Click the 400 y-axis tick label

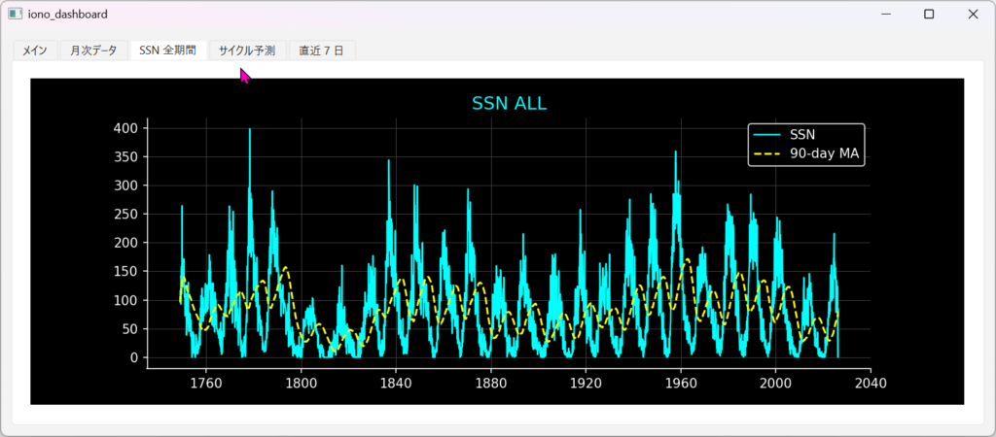127,128
